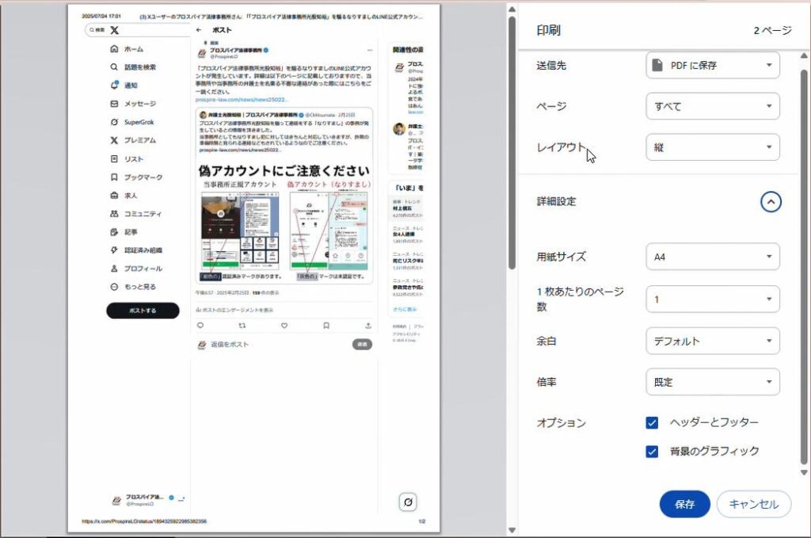Click the Grok floating button in preview
This screenshot has height=538, width=811.
point(408,502)
